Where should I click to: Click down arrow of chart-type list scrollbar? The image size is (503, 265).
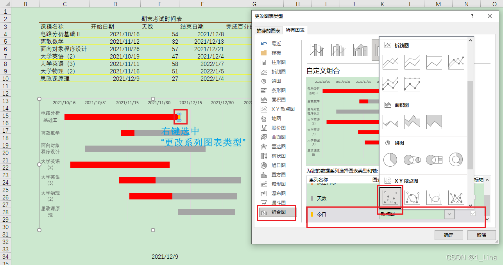pos(471,205)
